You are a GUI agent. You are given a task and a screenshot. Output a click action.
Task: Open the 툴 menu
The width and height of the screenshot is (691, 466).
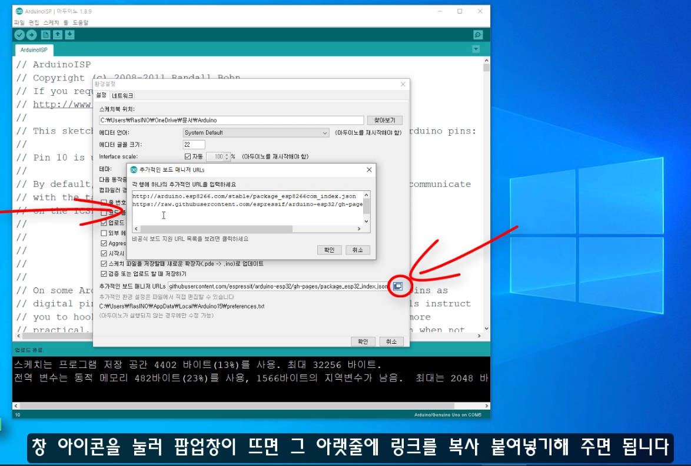66,22
